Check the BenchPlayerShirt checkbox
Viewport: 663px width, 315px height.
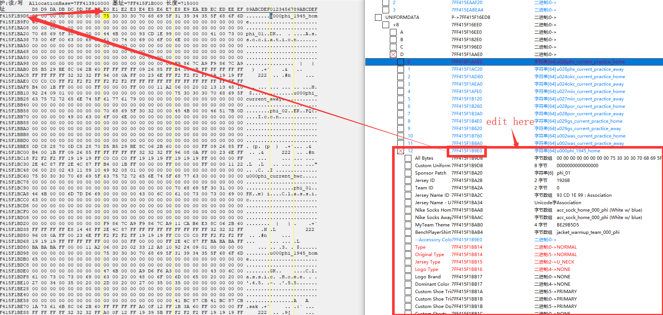pos(408,232)
